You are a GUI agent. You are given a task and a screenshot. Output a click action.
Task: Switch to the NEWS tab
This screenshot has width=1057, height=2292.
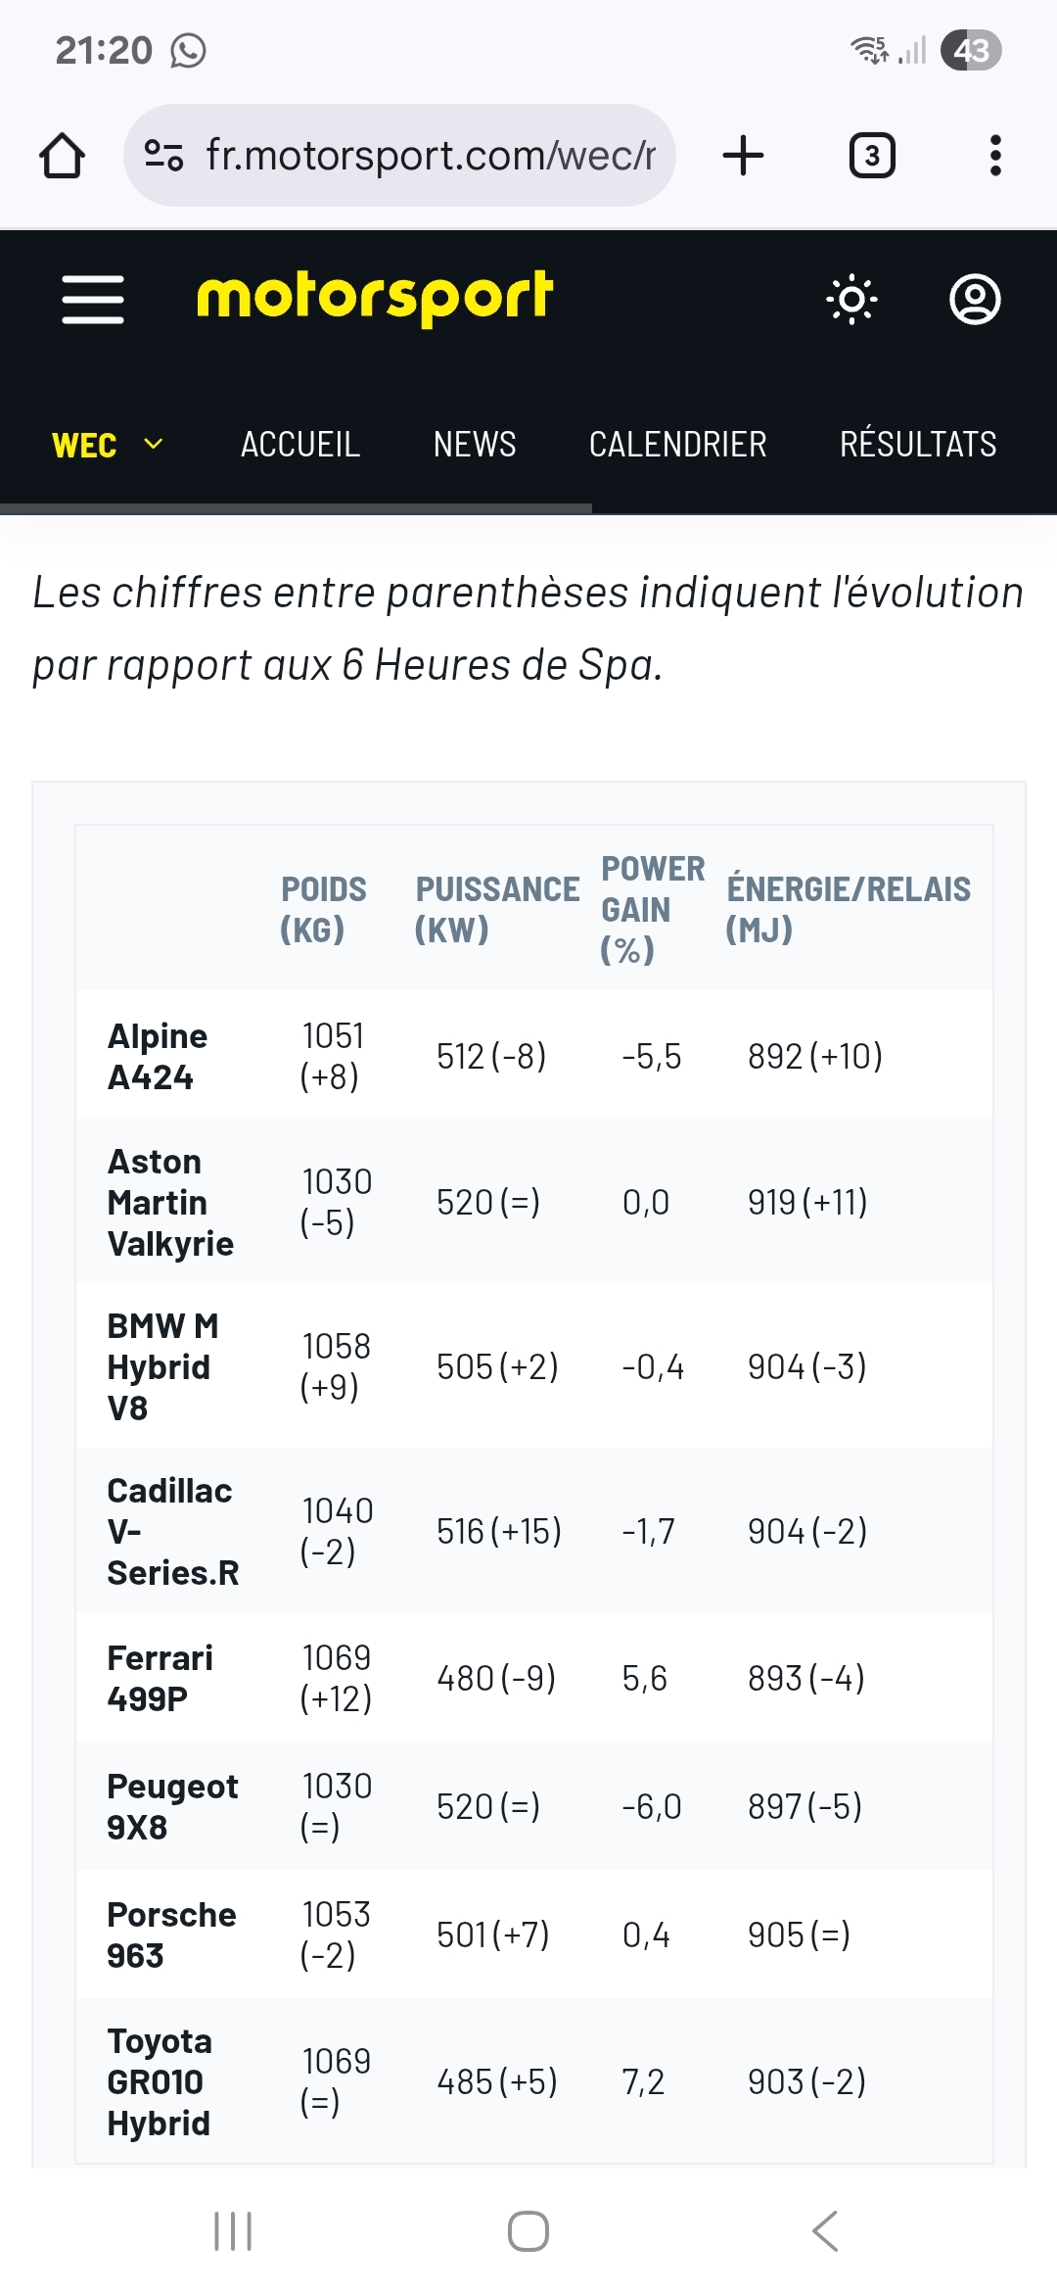pyautogui.click(x=475, y=445)
